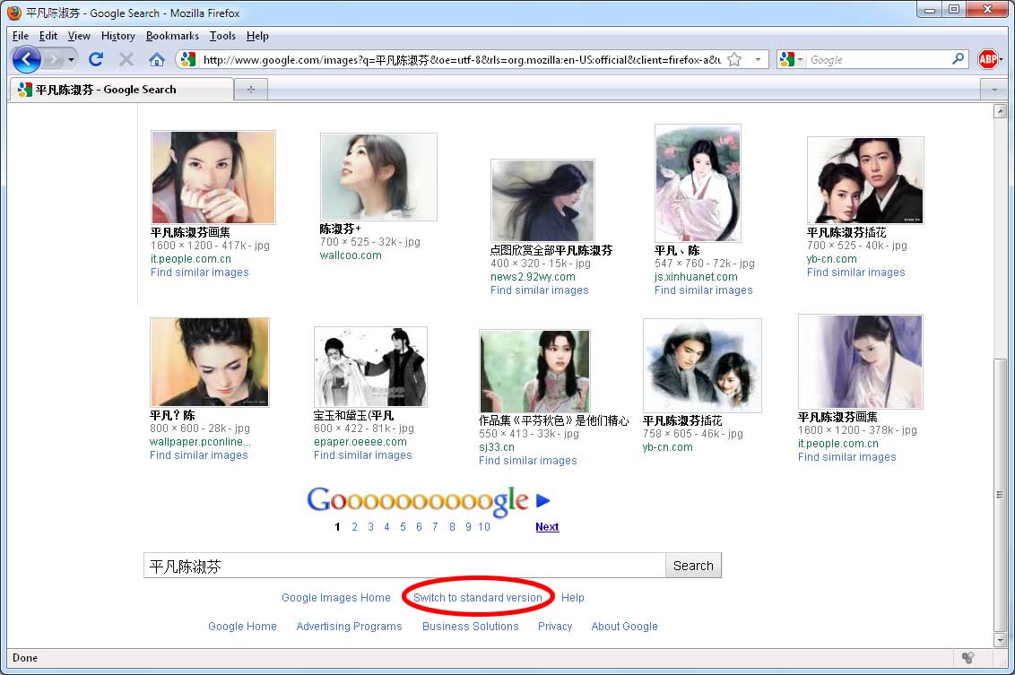Open the wallcoo.com image thumbnail

(378, 177)
